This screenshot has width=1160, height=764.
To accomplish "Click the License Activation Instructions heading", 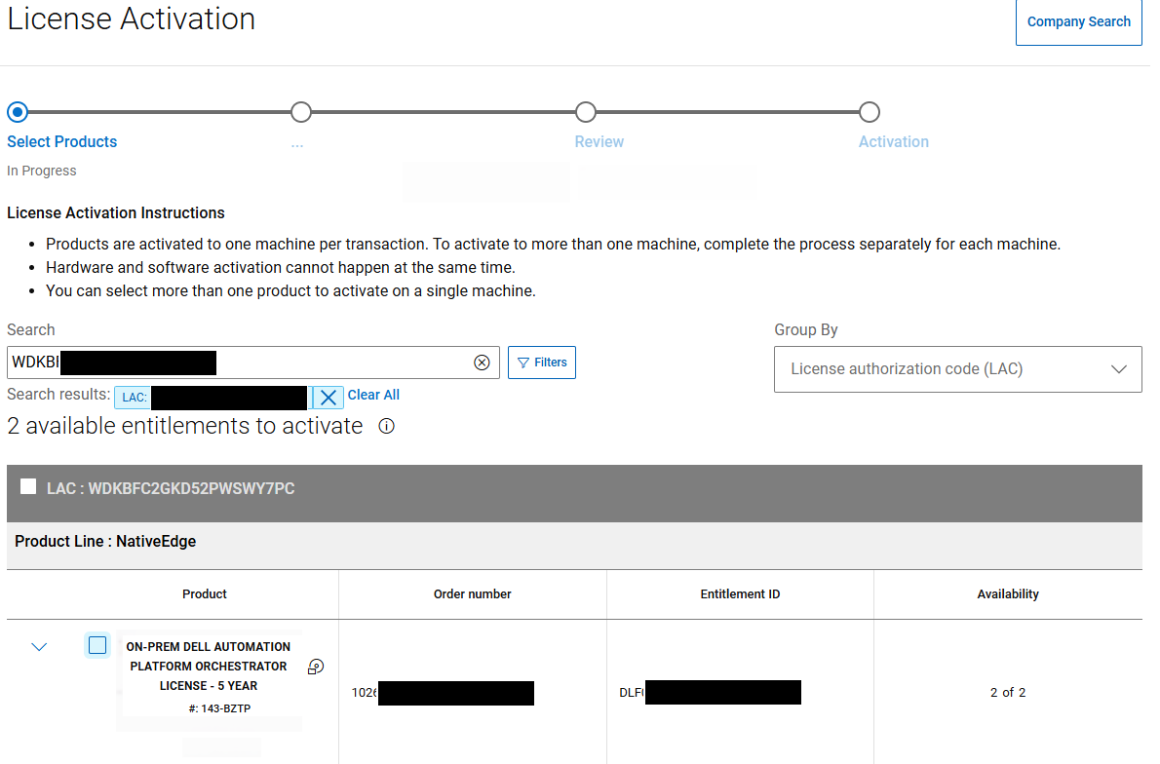I will point(115,213).
